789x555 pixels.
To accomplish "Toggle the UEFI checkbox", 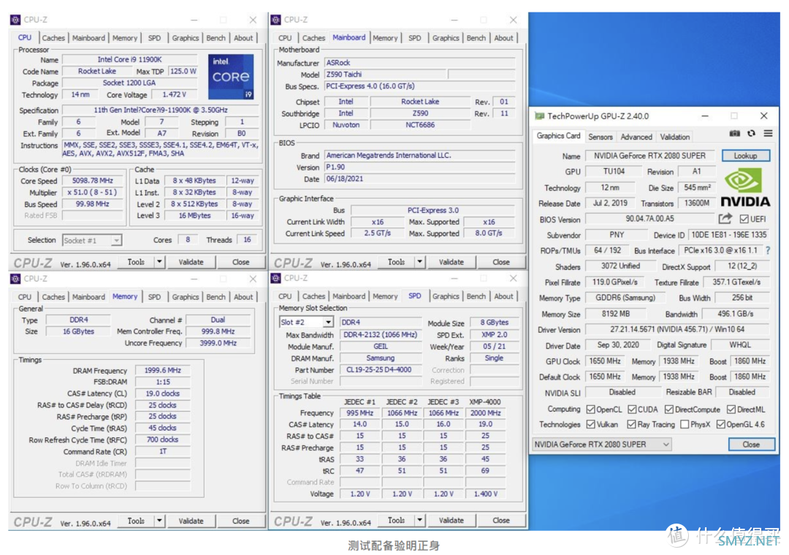I will coord(744,219).
